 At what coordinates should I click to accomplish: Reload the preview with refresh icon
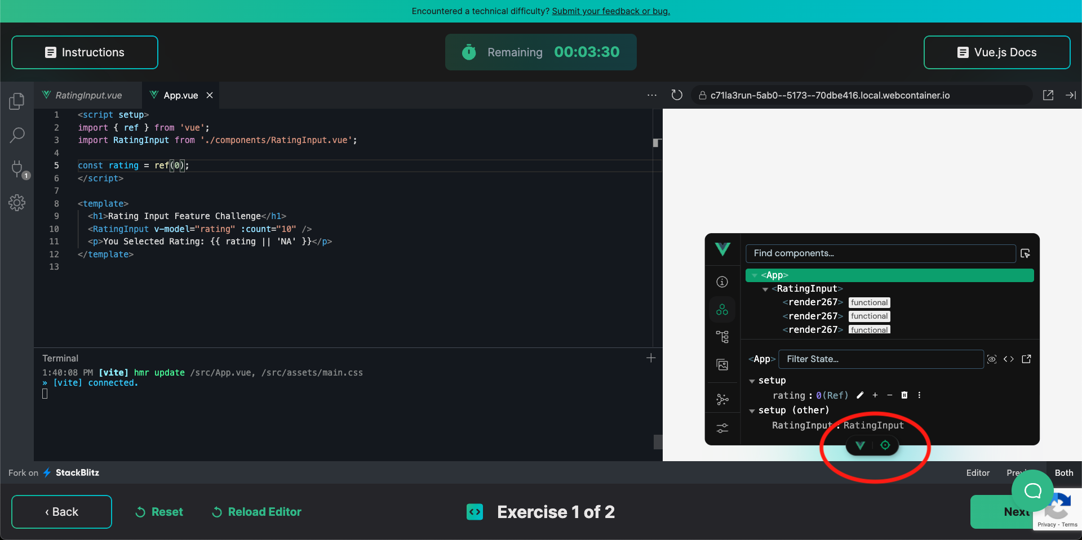677,95
